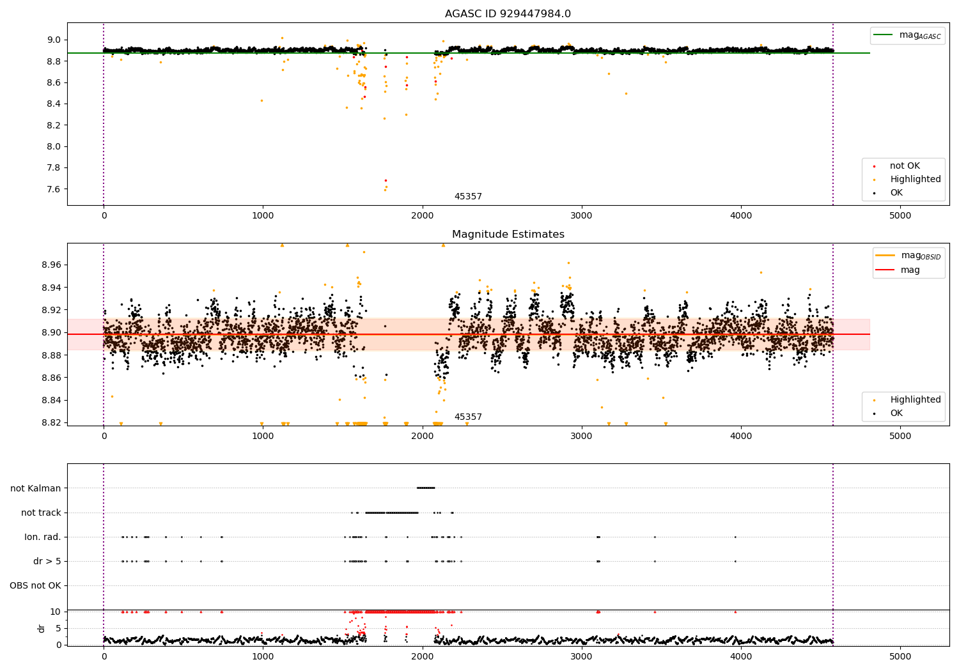Click the 7.6 y-axis tick label
Screen dimensions: 959x671
tap(54, 189)
